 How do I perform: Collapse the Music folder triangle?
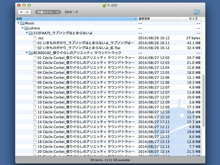[x=19, y=23]
